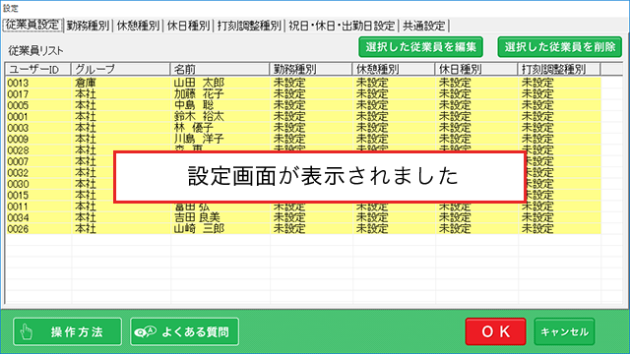Select the 打刻調整種別 tab

[x=249, y=26]
